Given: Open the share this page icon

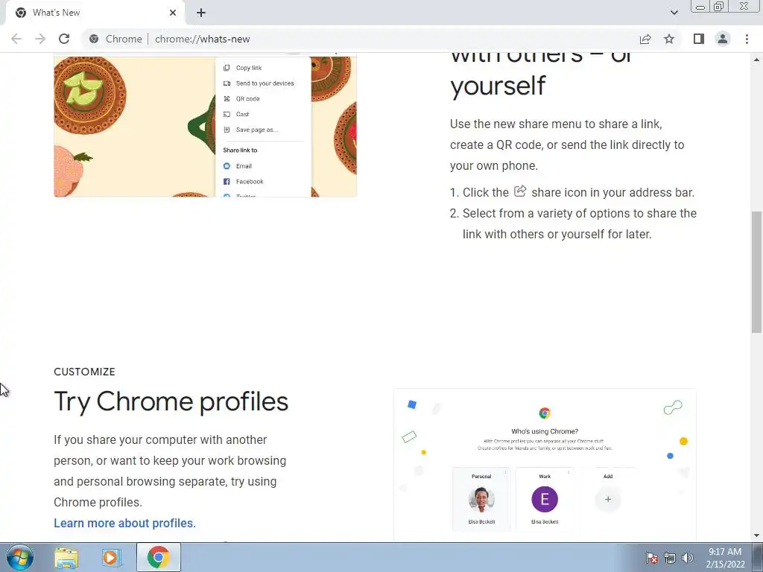Looking at the screenshot, I should [x=645, y=39].
